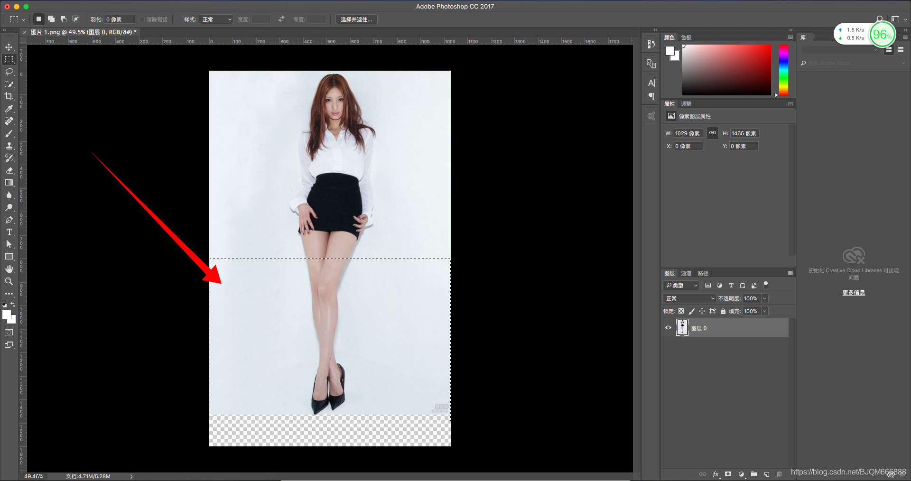The height and width of the screenshot is (481, 911).
Task: Open the Character panel icon
Action: (x=651, y=83)
